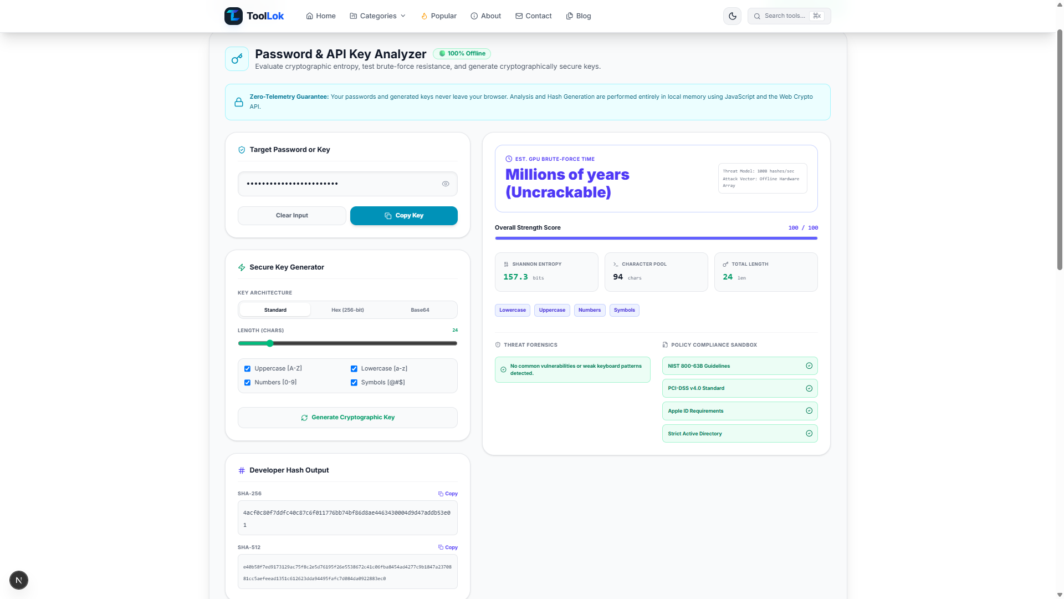Click check icon in NIST 800-63B row
This screenshot has height=599, width=1064.
pyautogui.click(x=809, y=366)
